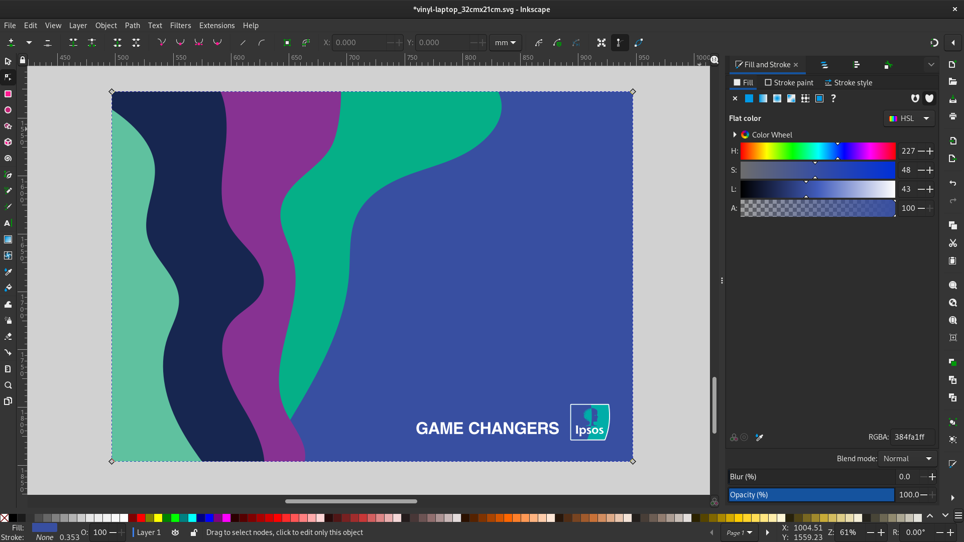Click the Selector arrow tool
This screenshot has width=964, height=542.
tap(8, 61)
